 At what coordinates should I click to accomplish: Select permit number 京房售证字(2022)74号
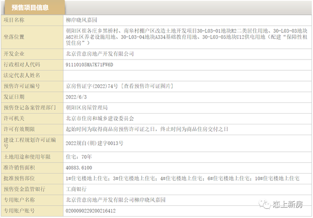coord(92,86)
